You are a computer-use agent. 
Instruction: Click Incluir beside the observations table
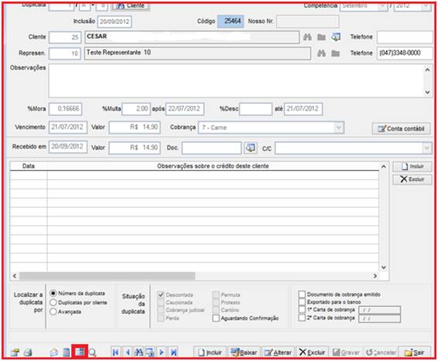pos(412,166)
